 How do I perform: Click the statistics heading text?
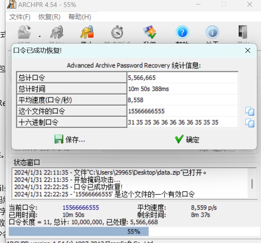pos(134,66)
